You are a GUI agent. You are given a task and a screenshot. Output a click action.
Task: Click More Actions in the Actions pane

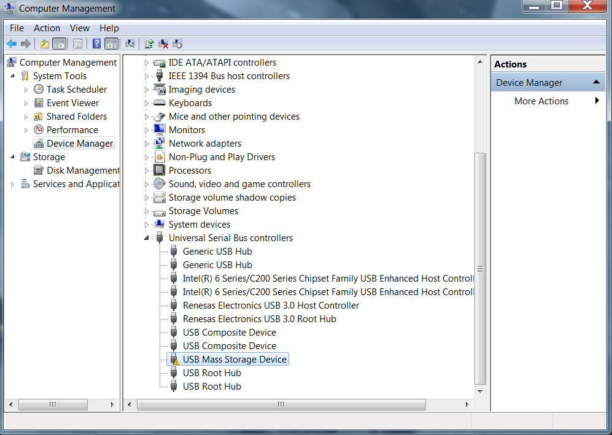[x=541, y=101]
